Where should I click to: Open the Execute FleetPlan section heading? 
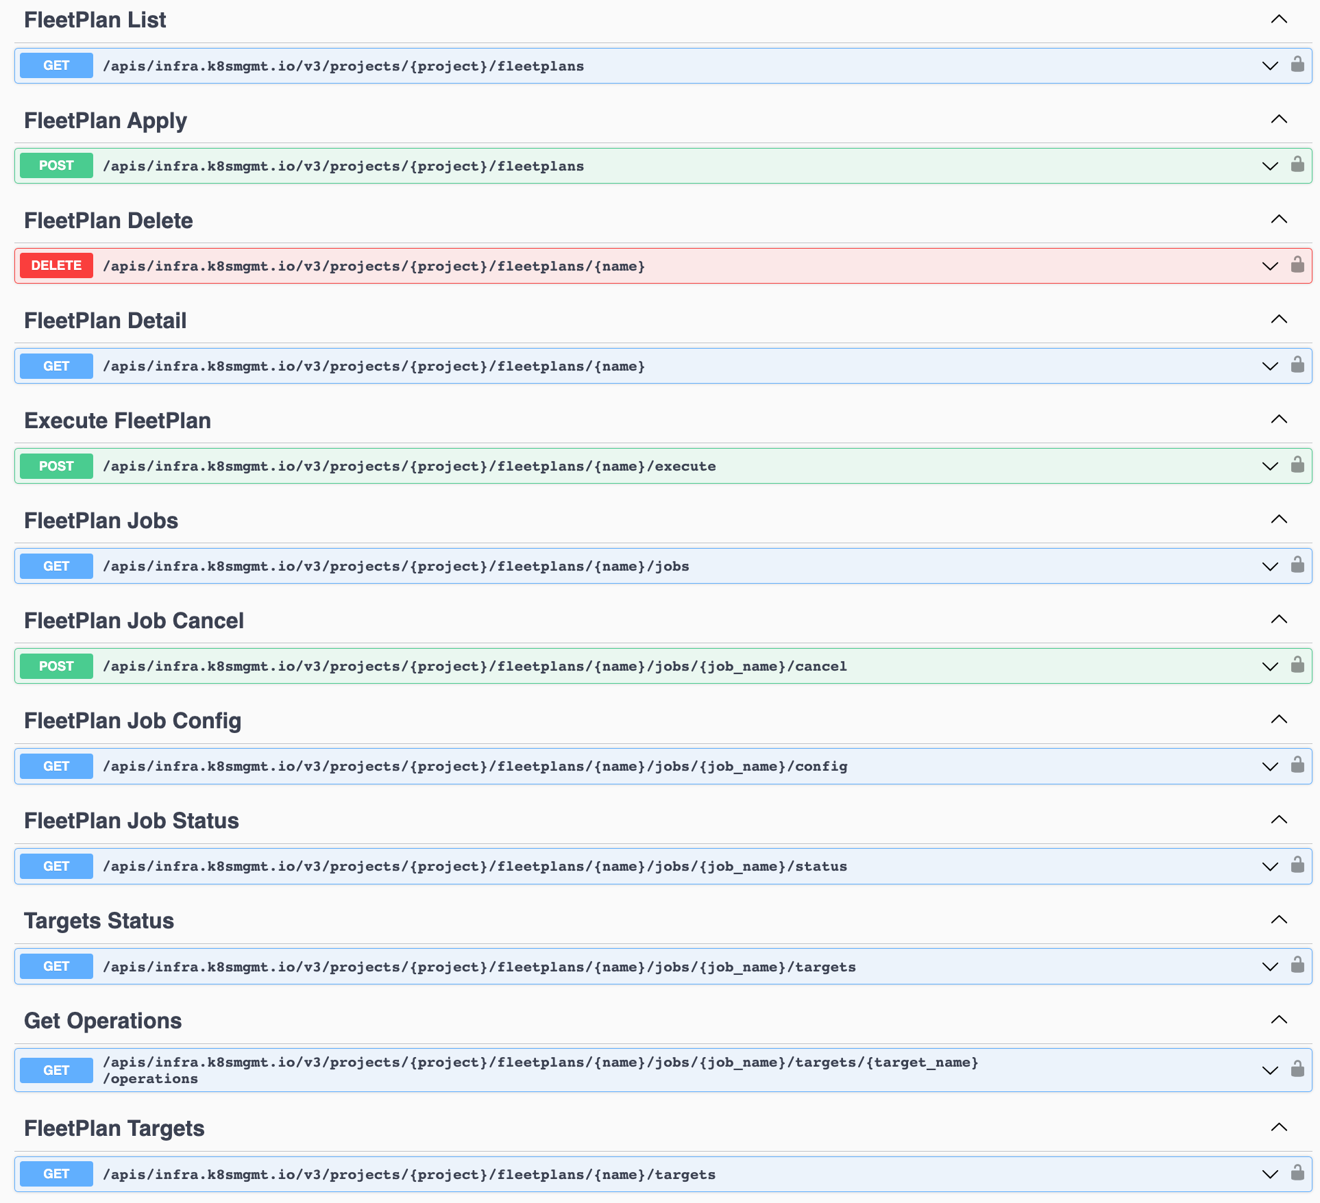click(x=117, y=421)
